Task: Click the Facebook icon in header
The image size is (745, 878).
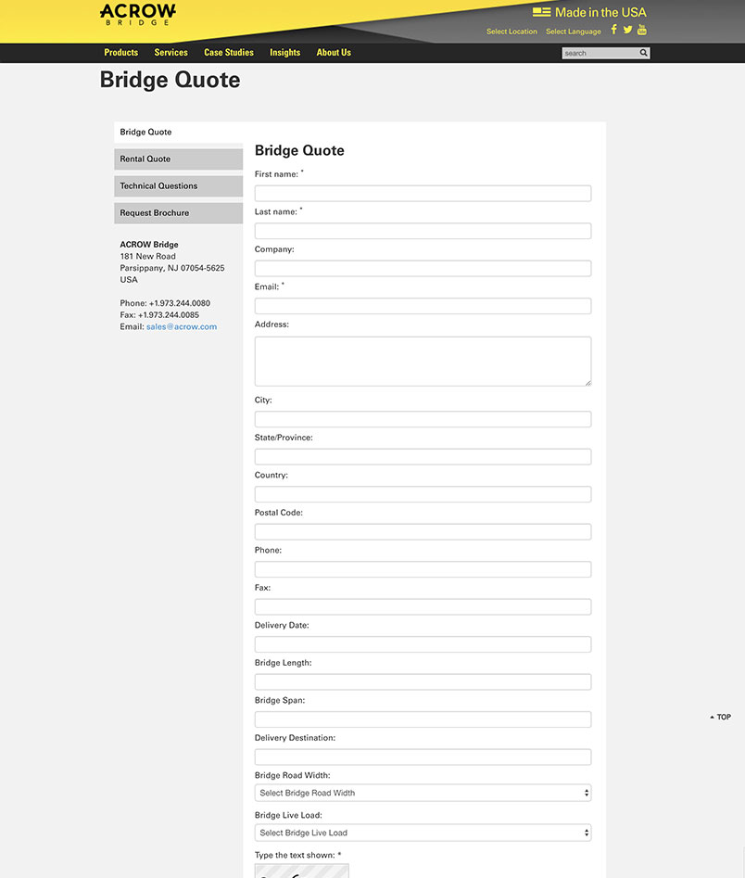Action: 613,30
